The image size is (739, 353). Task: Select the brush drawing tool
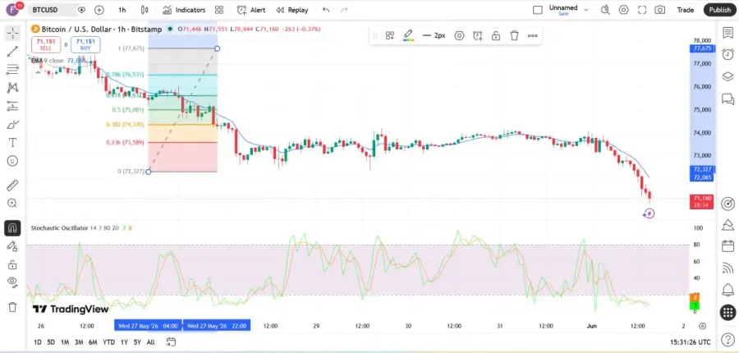tap(12, 125)
